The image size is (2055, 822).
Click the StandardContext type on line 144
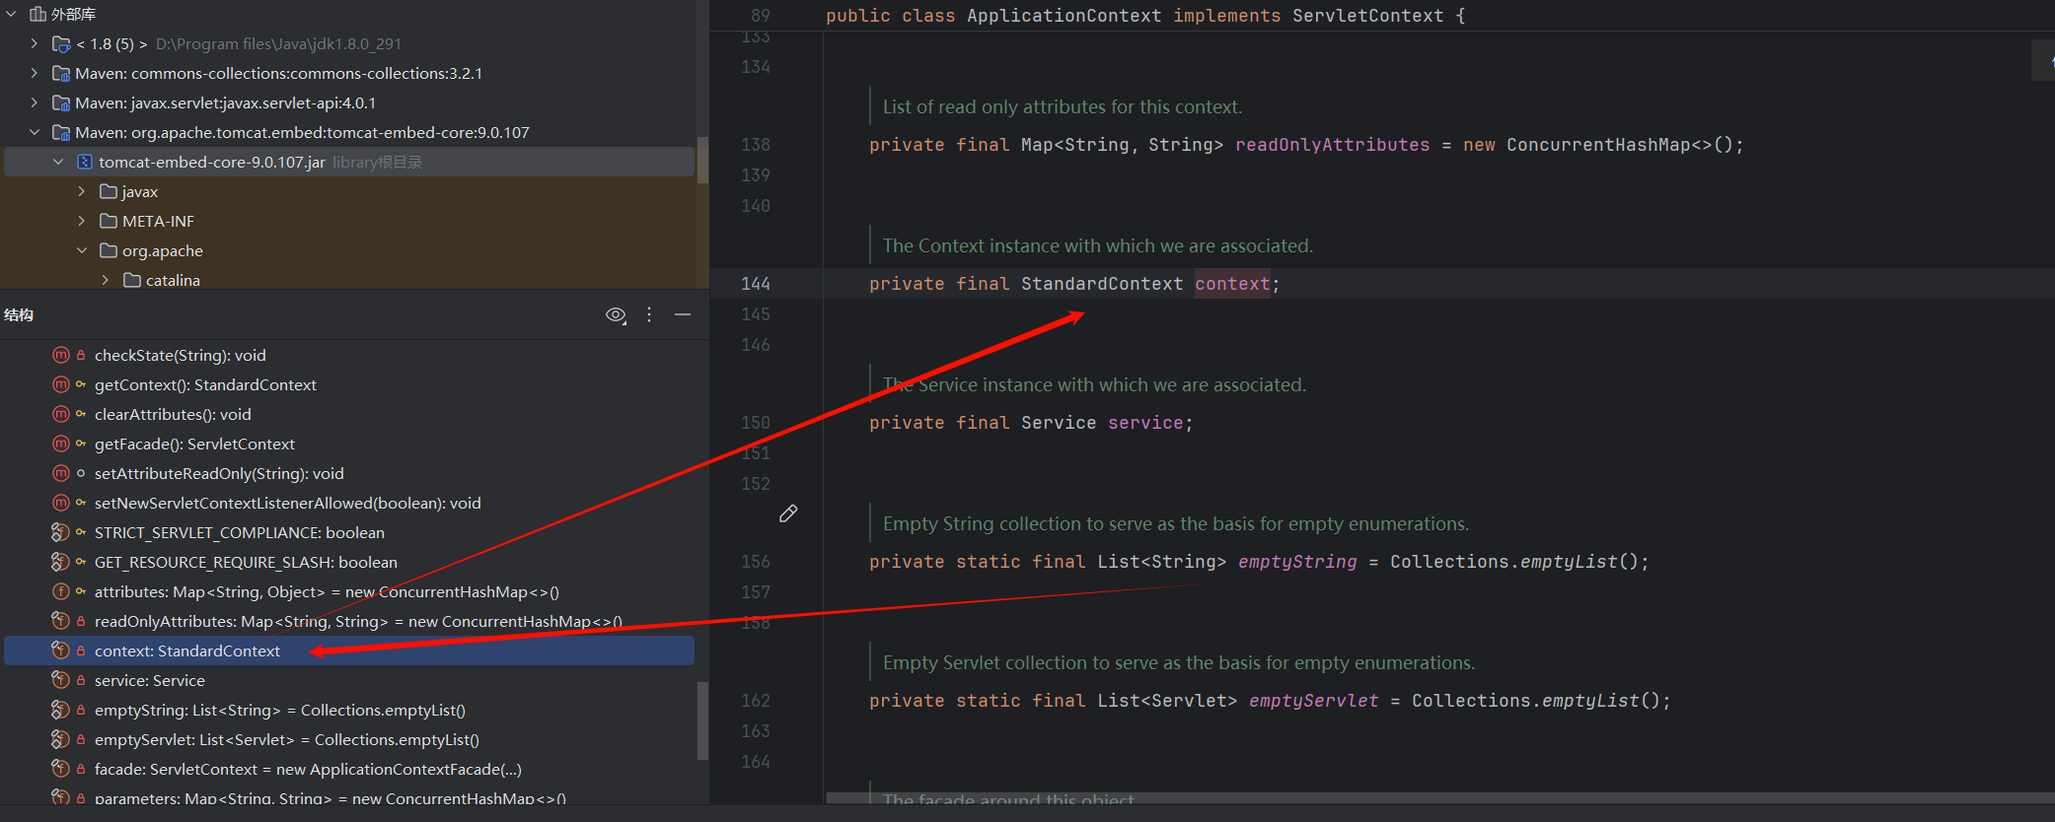[1101, 284]
